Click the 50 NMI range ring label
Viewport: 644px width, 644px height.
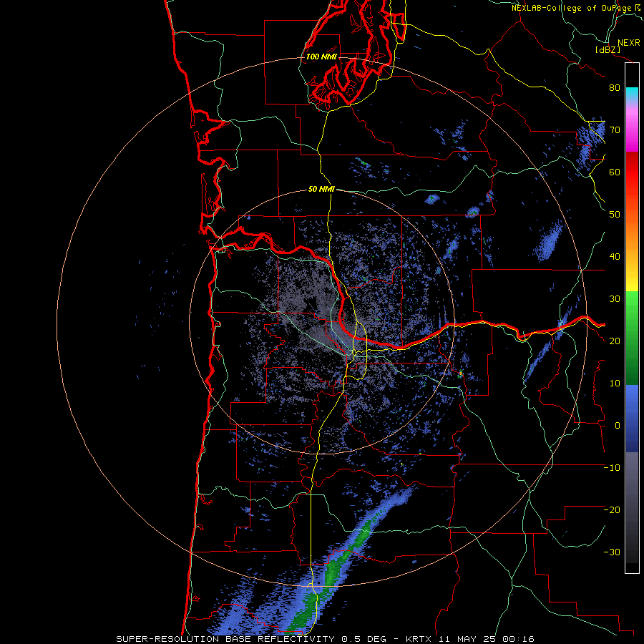tap(321, 190)
